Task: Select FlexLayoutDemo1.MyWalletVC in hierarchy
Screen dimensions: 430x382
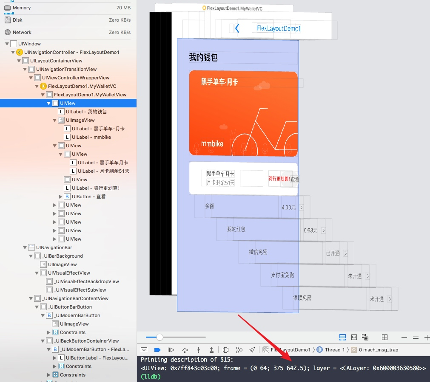Action: (68, 86)
